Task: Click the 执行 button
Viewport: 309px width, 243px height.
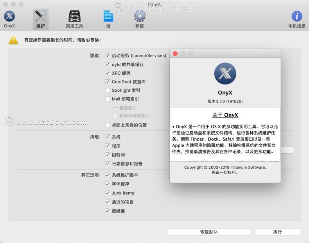Action: 277,232
